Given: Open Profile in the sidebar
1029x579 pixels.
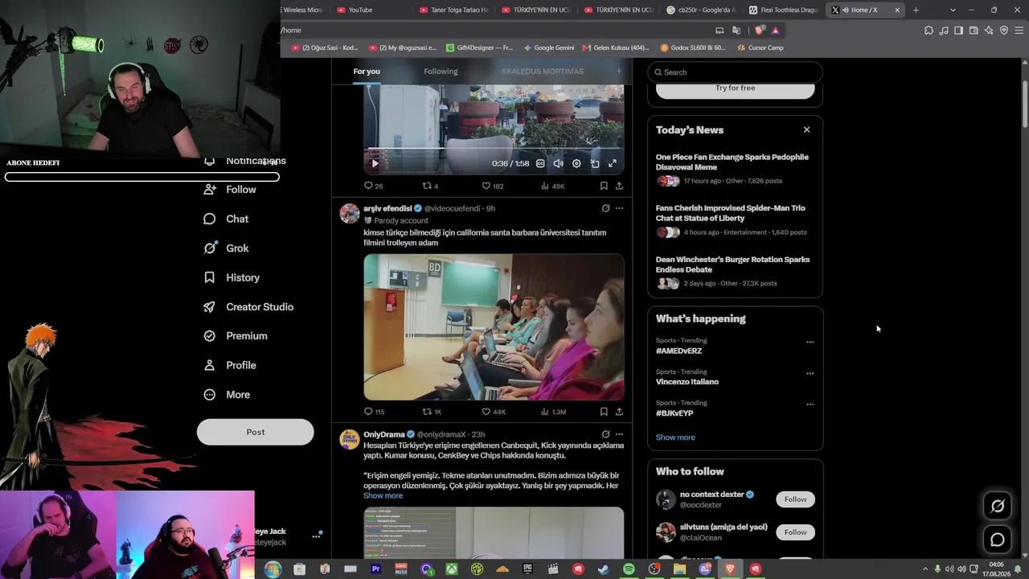Looking at the screenshot, I should tap(231, 365).
